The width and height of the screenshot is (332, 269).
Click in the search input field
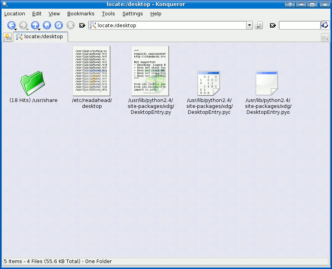[299, 25]
